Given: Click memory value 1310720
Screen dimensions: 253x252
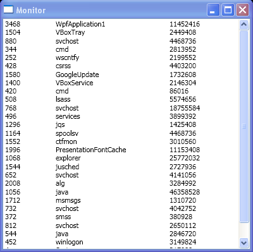Looking at the screenshot, I should [x=183, y=200].
